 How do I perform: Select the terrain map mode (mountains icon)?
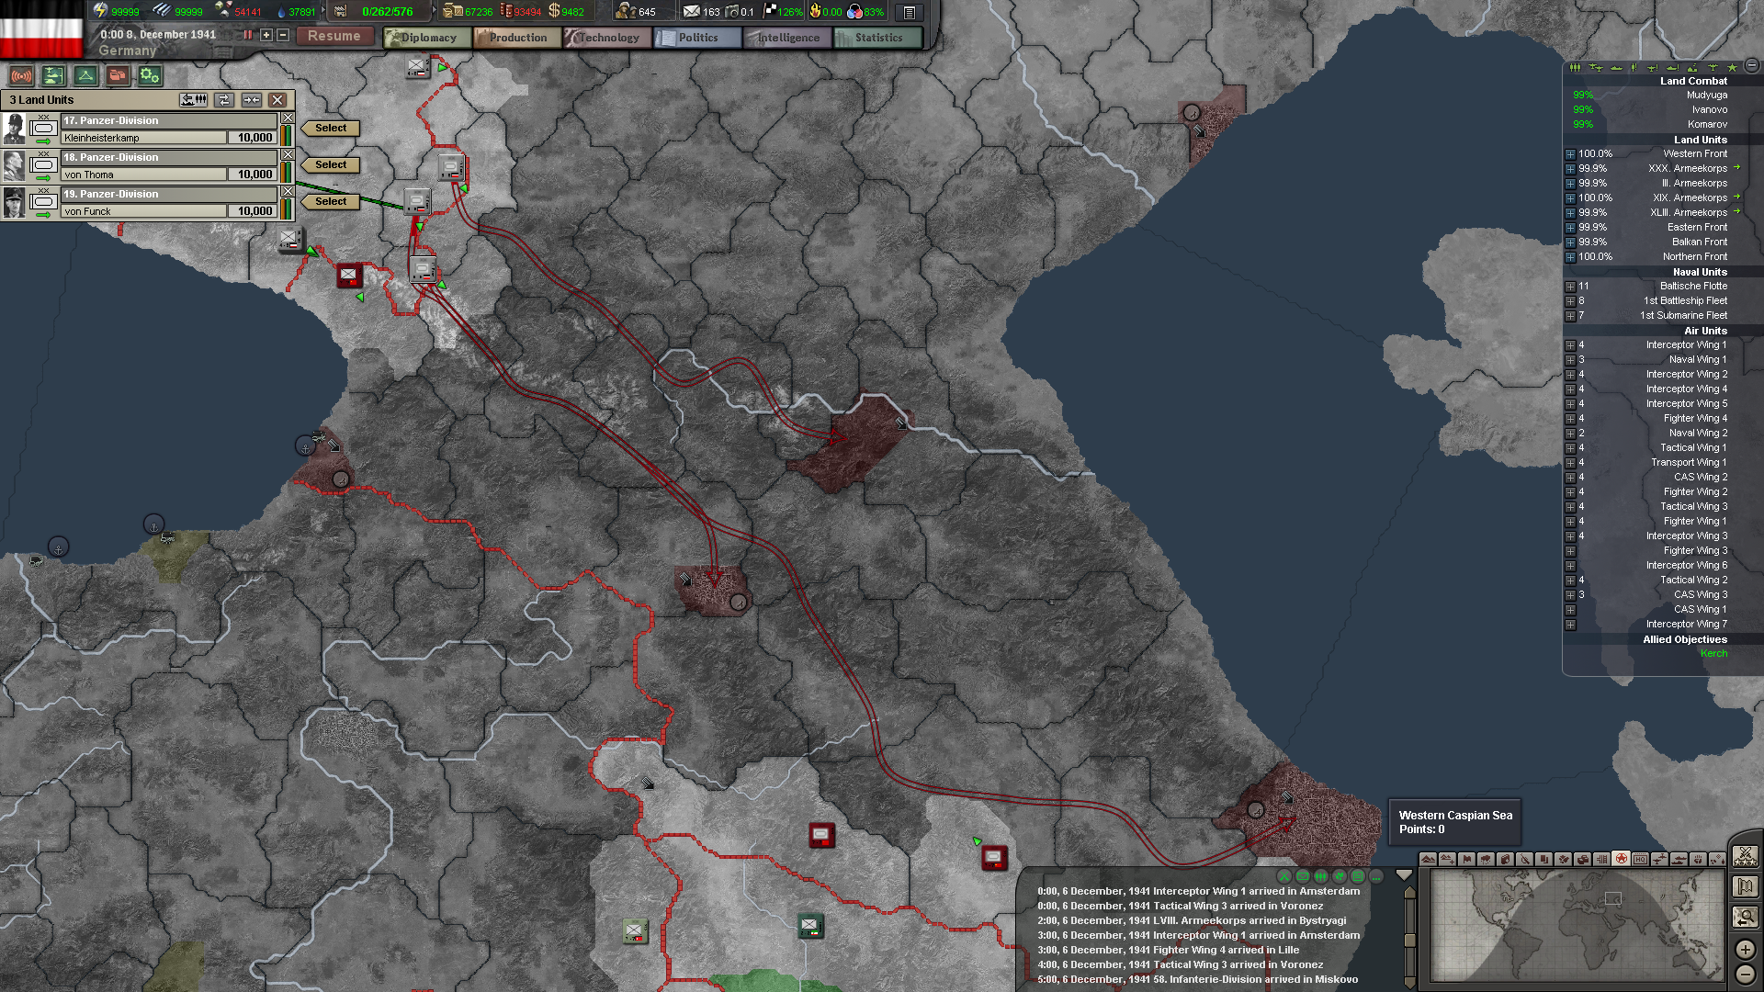click(1428, 860)
